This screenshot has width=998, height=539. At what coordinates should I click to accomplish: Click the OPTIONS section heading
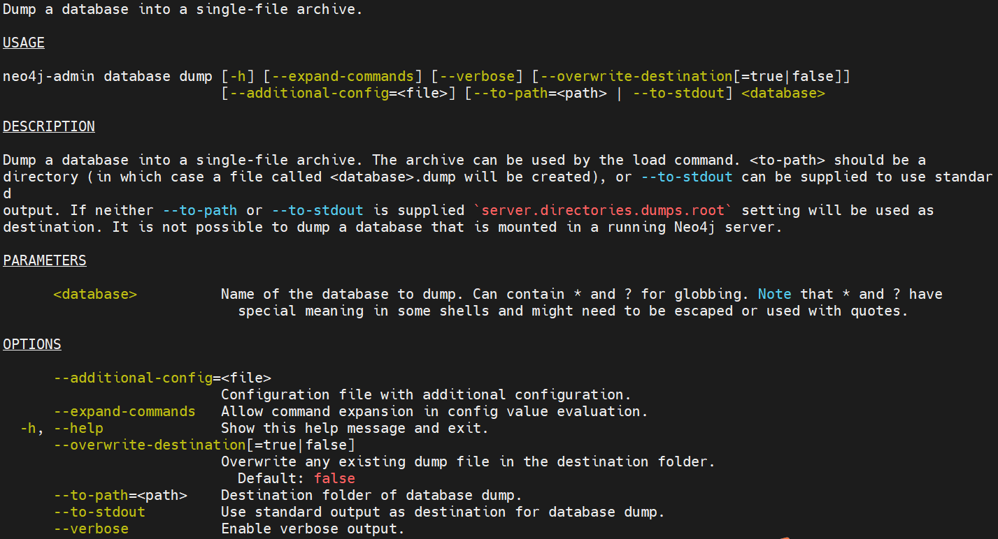point(32,344)
